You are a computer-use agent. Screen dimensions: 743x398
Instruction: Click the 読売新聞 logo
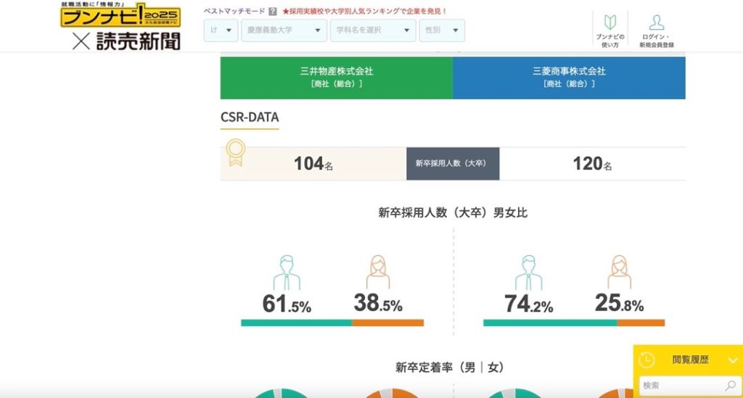pyautogui.click(x=139, y=41)
